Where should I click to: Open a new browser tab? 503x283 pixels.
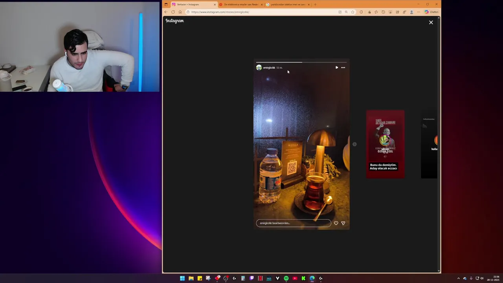point(315,4)
